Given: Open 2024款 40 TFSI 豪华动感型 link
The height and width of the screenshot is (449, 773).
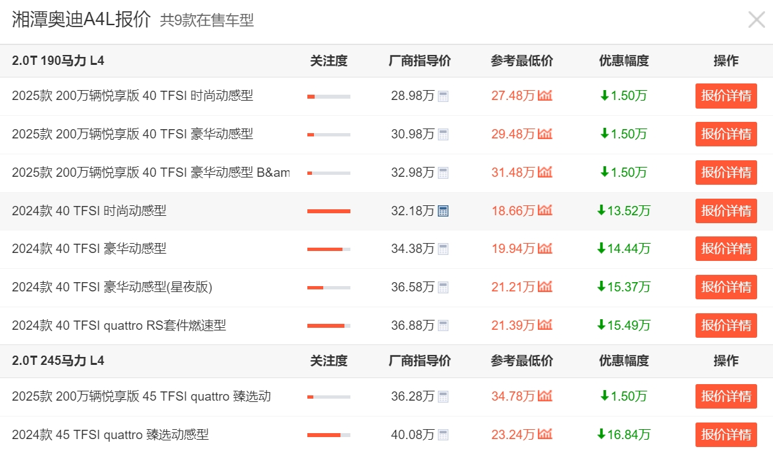Looking at the screenshot, I should tap(89, 249).
